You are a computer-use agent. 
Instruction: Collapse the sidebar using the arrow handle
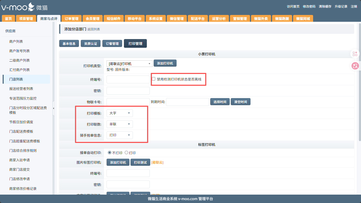click(54, 108)
